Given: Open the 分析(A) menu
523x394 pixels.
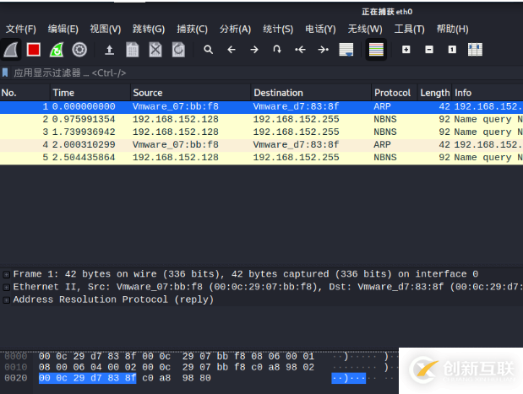Looking at the screenshot, I should tap(235, 29).
